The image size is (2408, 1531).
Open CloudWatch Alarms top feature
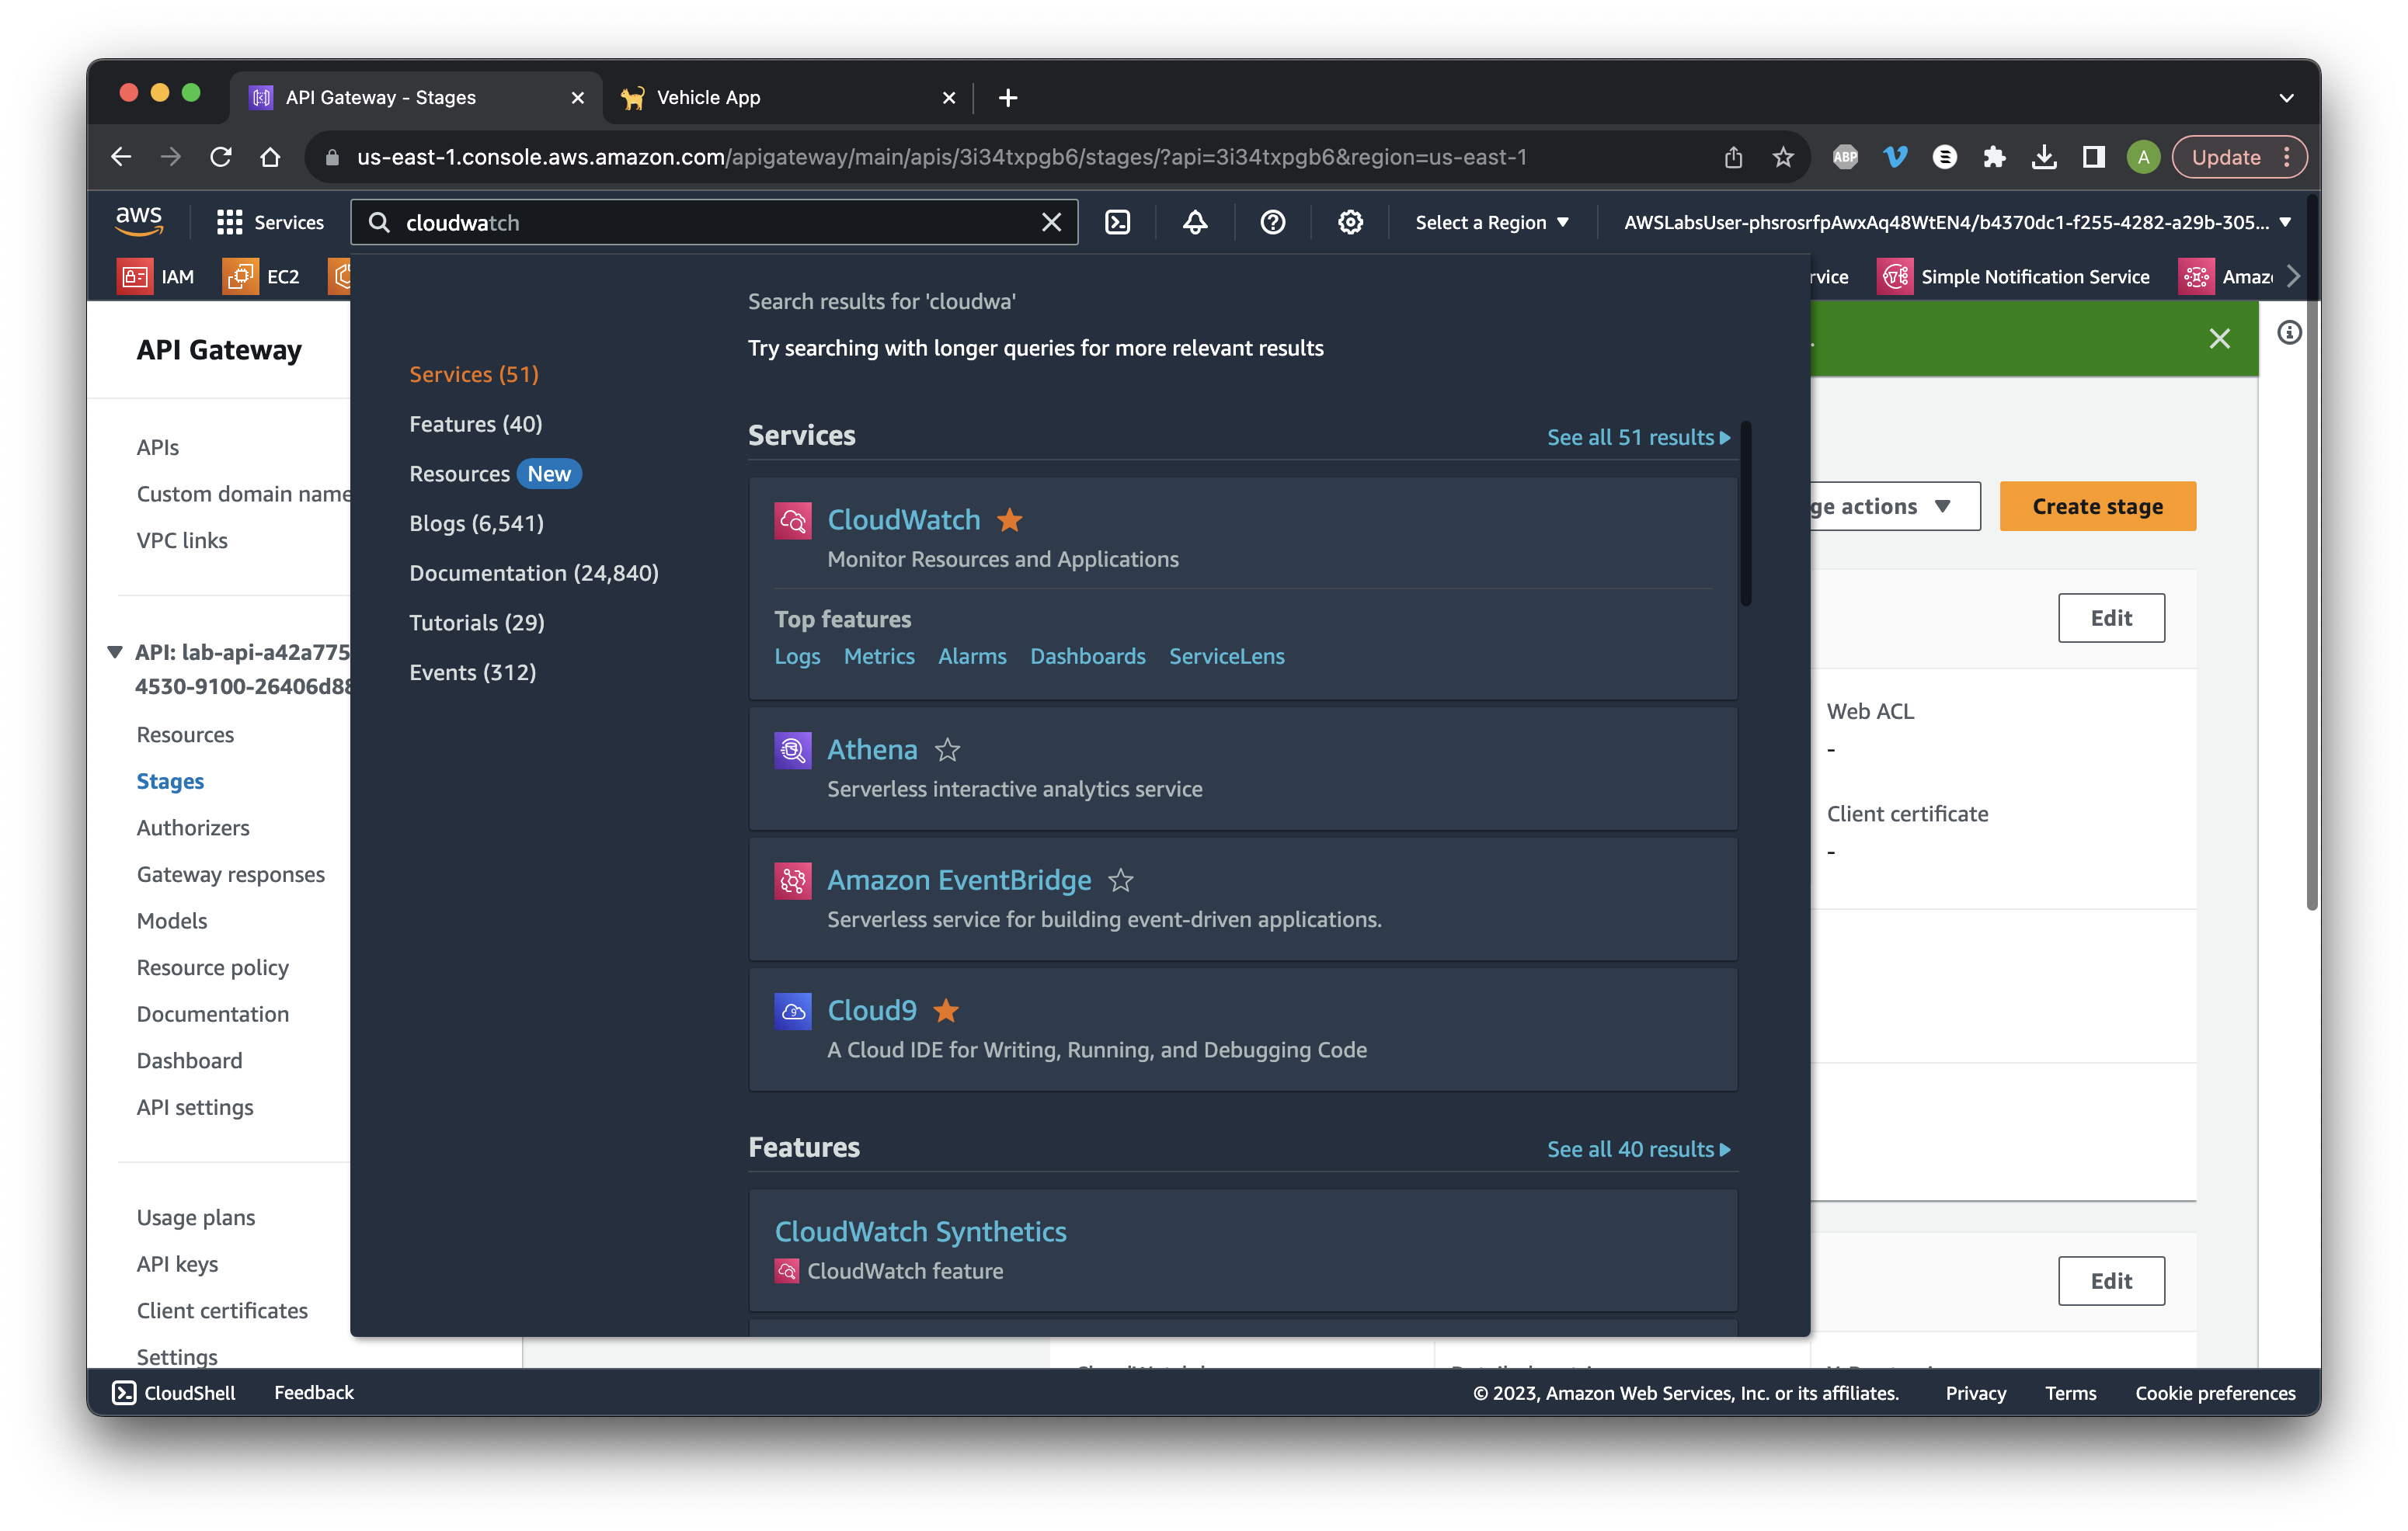972,657
